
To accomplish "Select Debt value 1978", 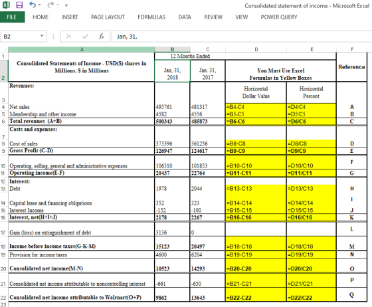I will pos(173,189).
